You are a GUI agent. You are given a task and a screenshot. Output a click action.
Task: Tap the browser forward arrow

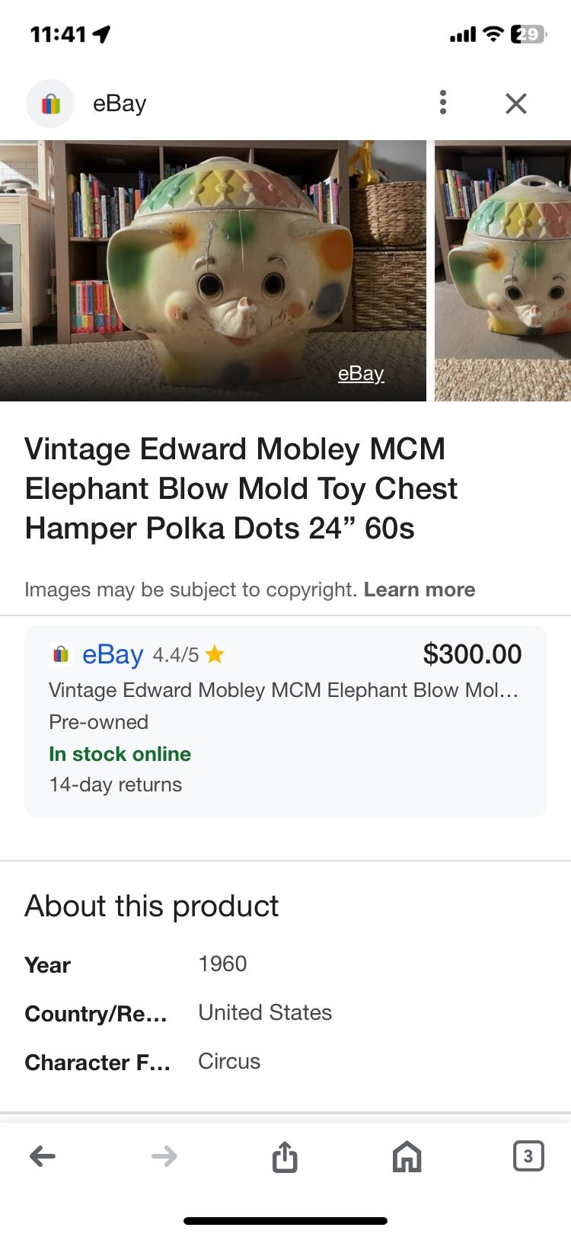point(164,1156)
